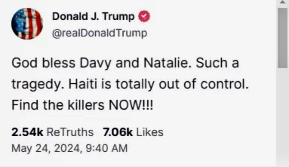Image resolution: width=289 pixels, height=167 pixels.
Task: Open the flag-themed profile avatar
Action: [27, 23]
